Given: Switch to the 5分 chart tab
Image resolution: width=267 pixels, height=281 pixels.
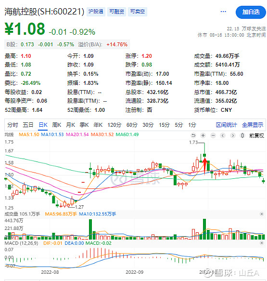Looking at the screenshot, I should [179, 125].
